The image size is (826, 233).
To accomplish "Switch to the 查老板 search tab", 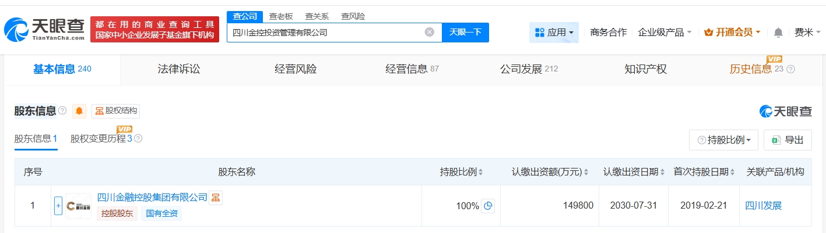I will pyautogui.click(x=281, y=16).
